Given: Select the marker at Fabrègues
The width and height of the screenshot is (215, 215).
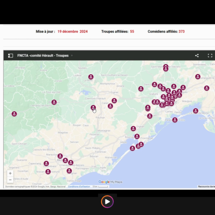Looking at the screenshot, I should (150, 116).
